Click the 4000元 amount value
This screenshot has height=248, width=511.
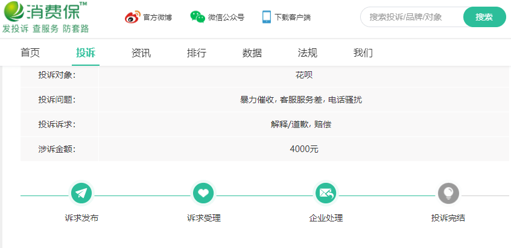304,149
